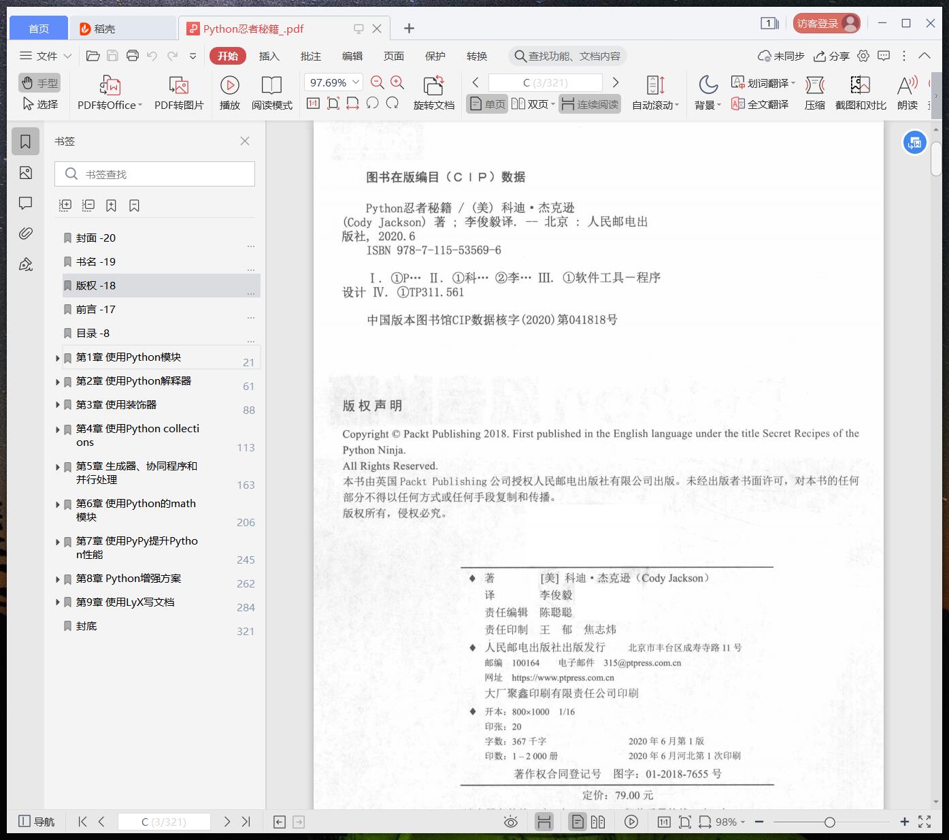Start read aloud (朗读)
949x840 pixels.
[908, 93]
